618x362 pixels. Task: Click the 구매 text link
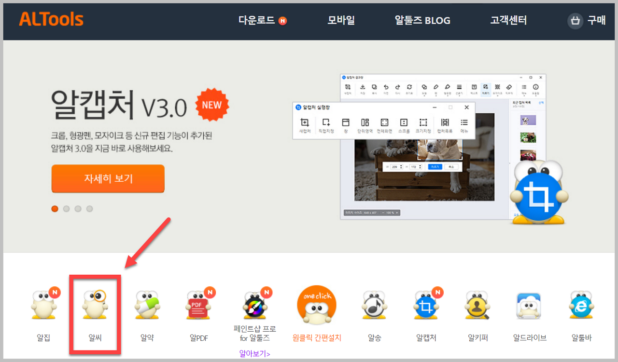pyautogui.click(x=596, y=20)
